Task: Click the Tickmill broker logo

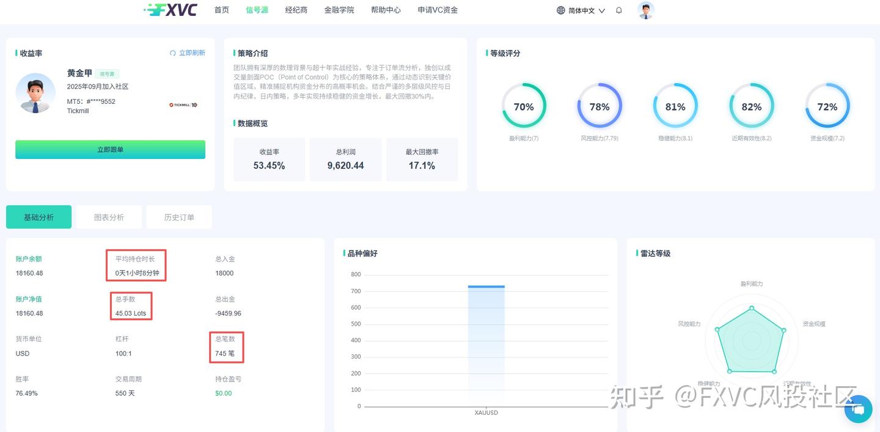Action: [183, 104]
